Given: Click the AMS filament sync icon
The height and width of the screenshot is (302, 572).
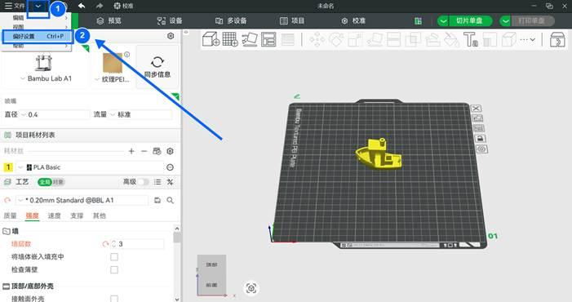Looking at the screenshot, I should coord(157,151).
